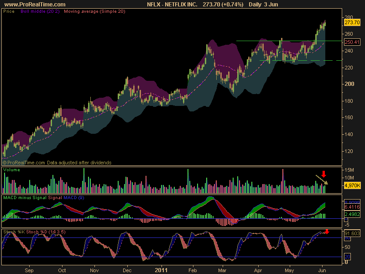
Task: Select the Dec month label
Action: [x=127, y=270]
